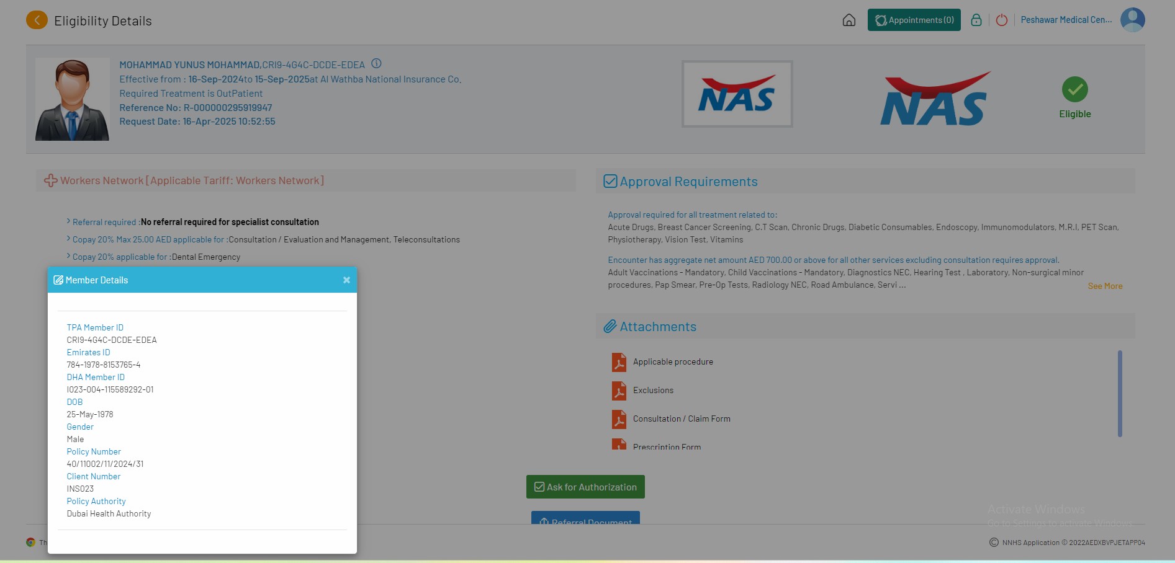Open the Exclusions attachment
This screenshot has height=563, width=1175.
[653, 390]
